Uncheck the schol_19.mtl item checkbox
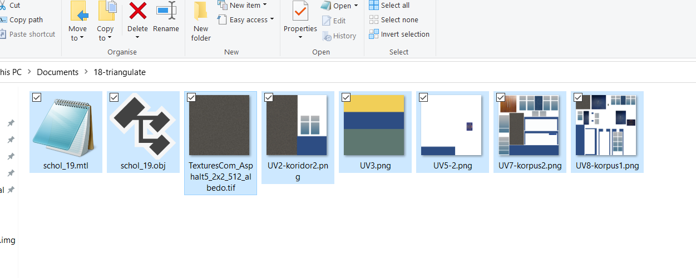Screen dimensions: 696x278 click(x=37, y=97)
